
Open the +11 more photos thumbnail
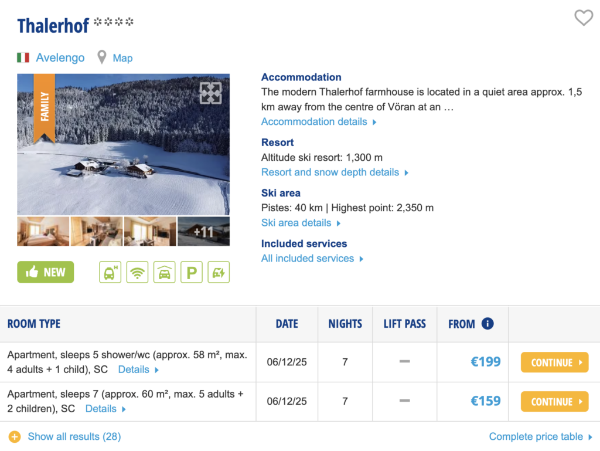click(x=203, y=232)
